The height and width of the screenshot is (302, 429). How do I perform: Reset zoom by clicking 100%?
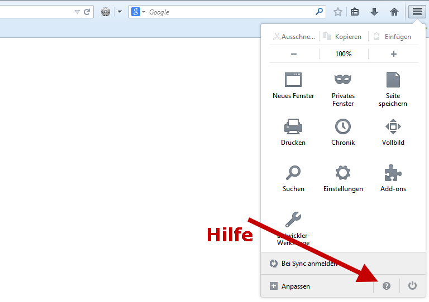344,54
